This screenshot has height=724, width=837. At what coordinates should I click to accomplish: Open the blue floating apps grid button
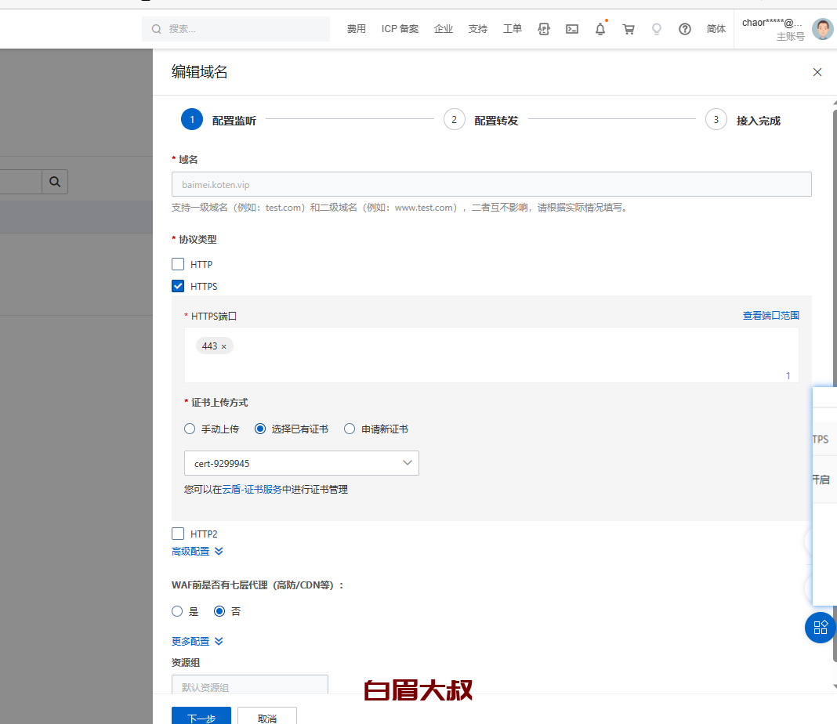pos(820,628)
